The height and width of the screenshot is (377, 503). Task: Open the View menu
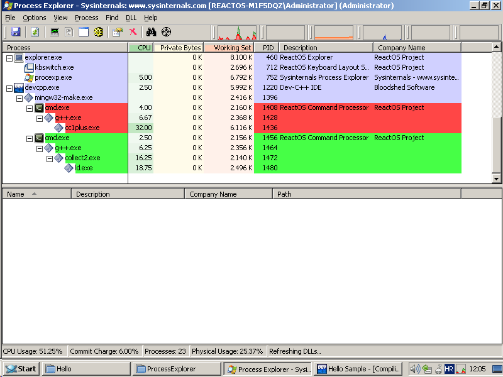(60, 18)
